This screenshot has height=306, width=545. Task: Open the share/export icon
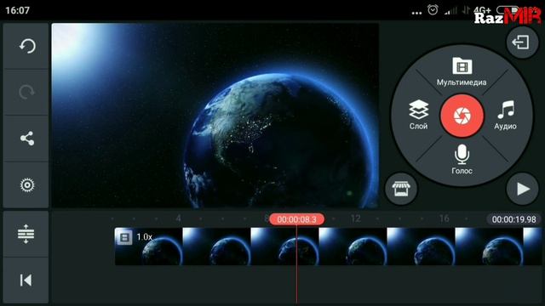[26, 139]
